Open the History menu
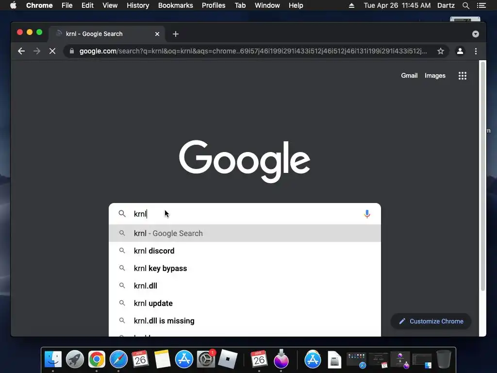The image size is (497, 373). 138,5
